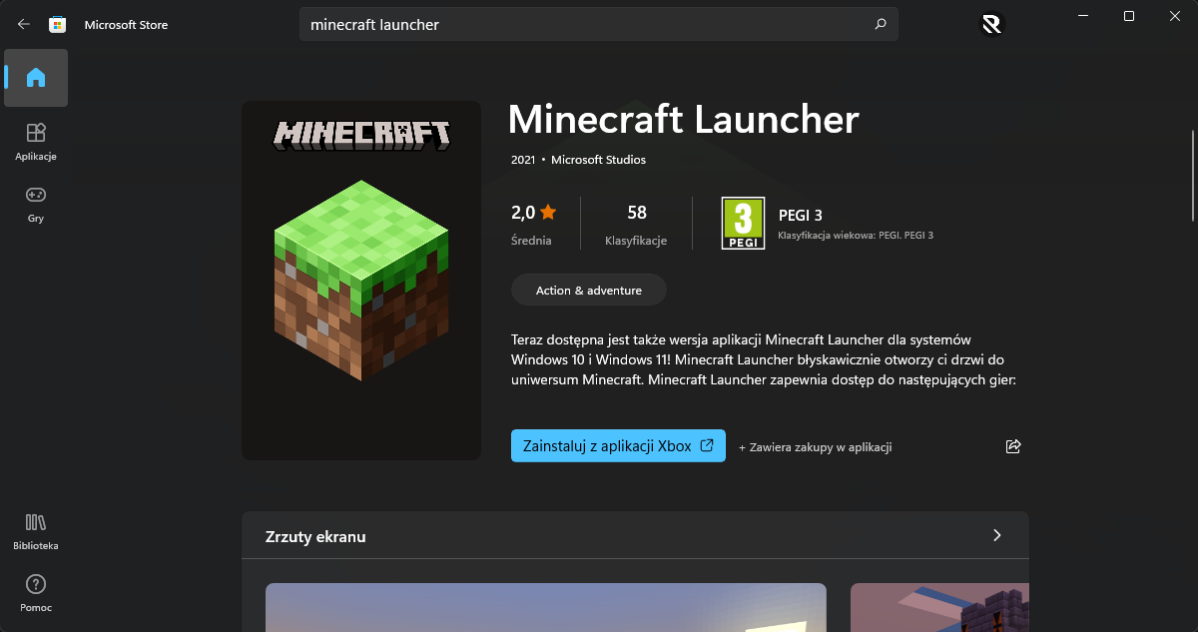Click the 2,0 star average rating
Image resolution: width=1198 pixels, height=632 pixels.
pyautogui.click(x=533, y=224)
